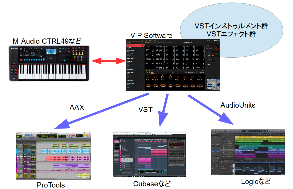This screenshot has height=189, width=293.
Task: Click the first orange knob in the control row
Action: [148, 77]
